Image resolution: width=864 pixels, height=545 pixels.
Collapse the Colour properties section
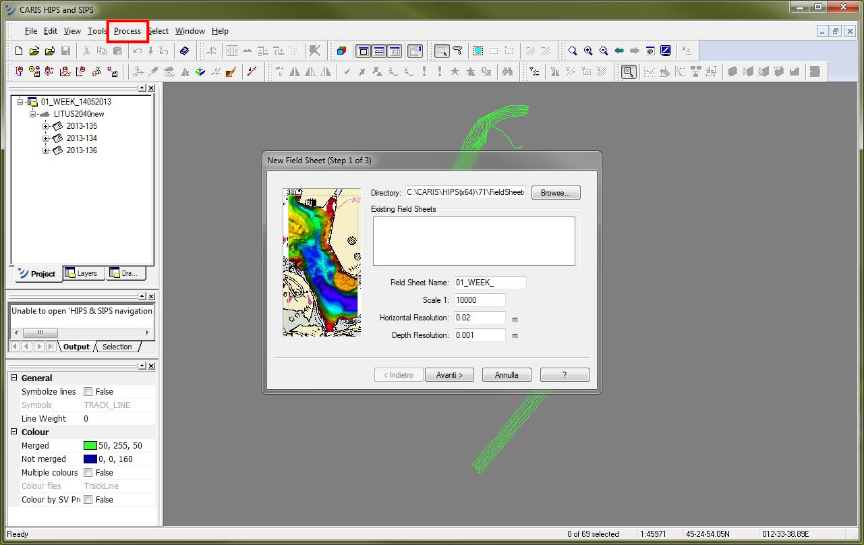pos(14,432)
